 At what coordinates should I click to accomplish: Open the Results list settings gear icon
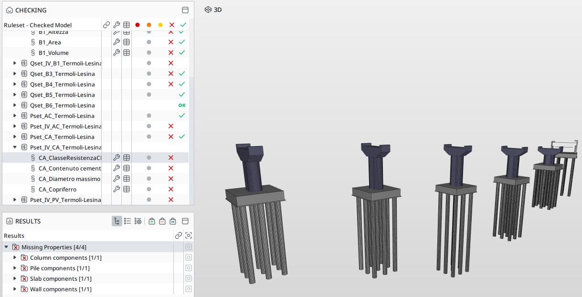click(x=138, y=221)
